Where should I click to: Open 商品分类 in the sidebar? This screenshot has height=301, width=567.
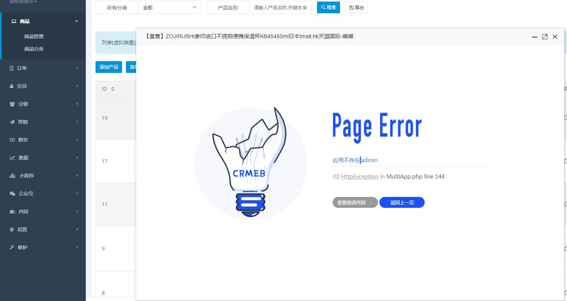(x=34, y=49)
